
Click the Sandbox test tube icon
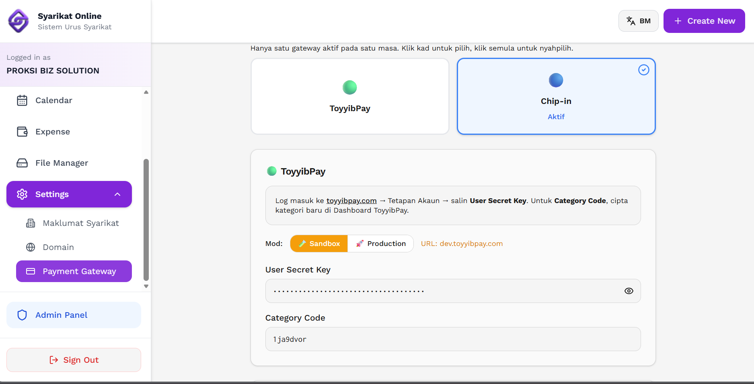coord(302,244)
